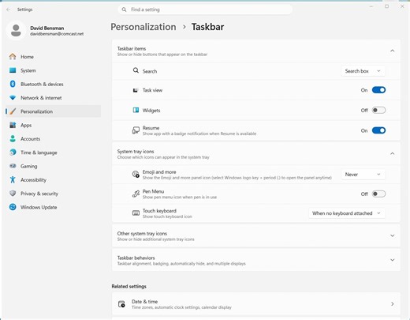The image size is (410, 320).
Task: Click the Time & language globe icon
Action: coord(13,152)
